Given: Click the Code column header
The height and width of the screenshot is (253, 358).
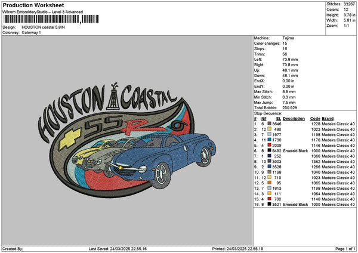Looking at the screenshot, I should click(315, 118).
